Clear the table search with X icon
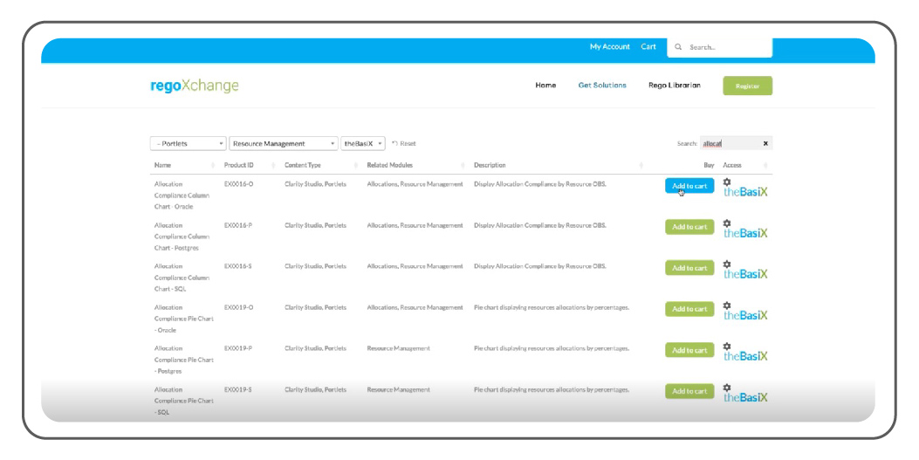 click(x=765, y=143)
